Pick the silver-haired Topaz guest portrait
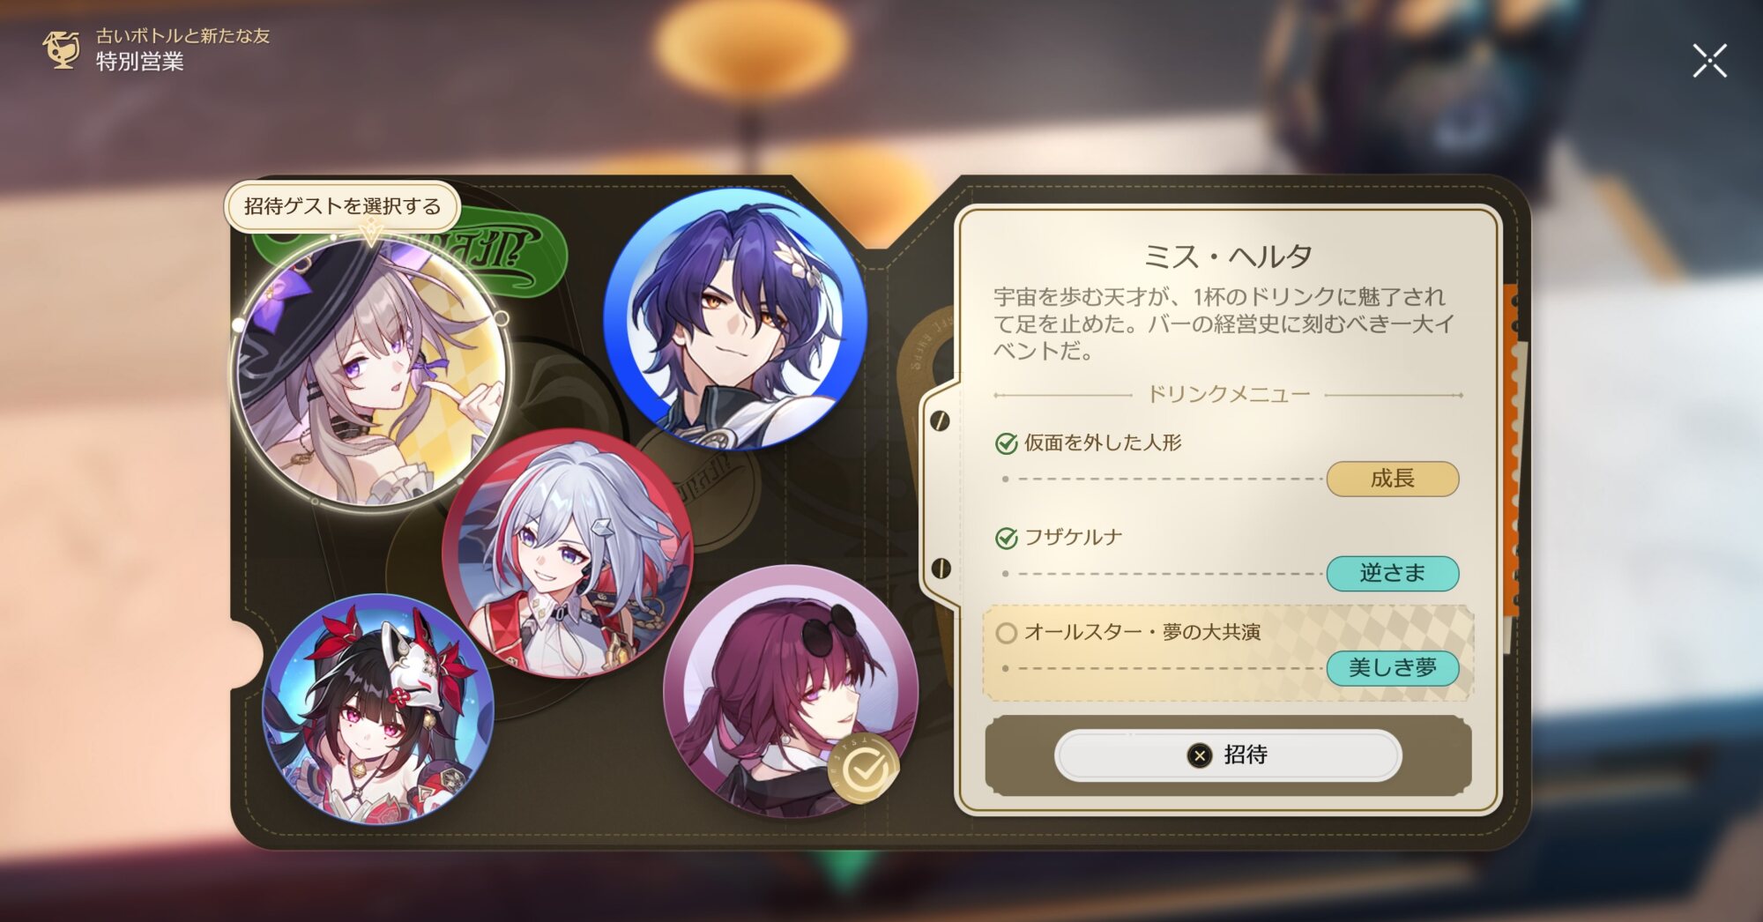 pyautogui.click(x=568, y=554)
